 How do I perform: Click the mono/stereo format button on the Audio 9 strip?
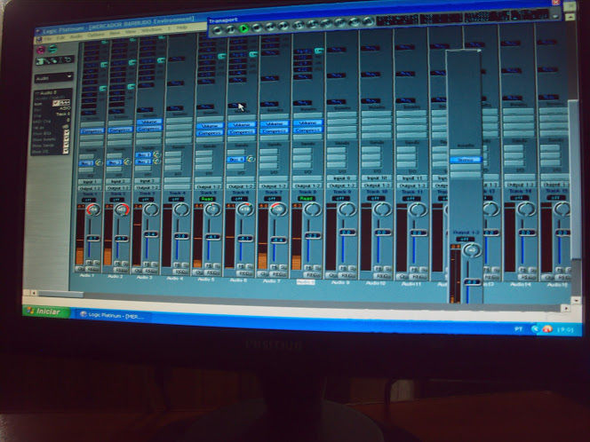(332, 275)
